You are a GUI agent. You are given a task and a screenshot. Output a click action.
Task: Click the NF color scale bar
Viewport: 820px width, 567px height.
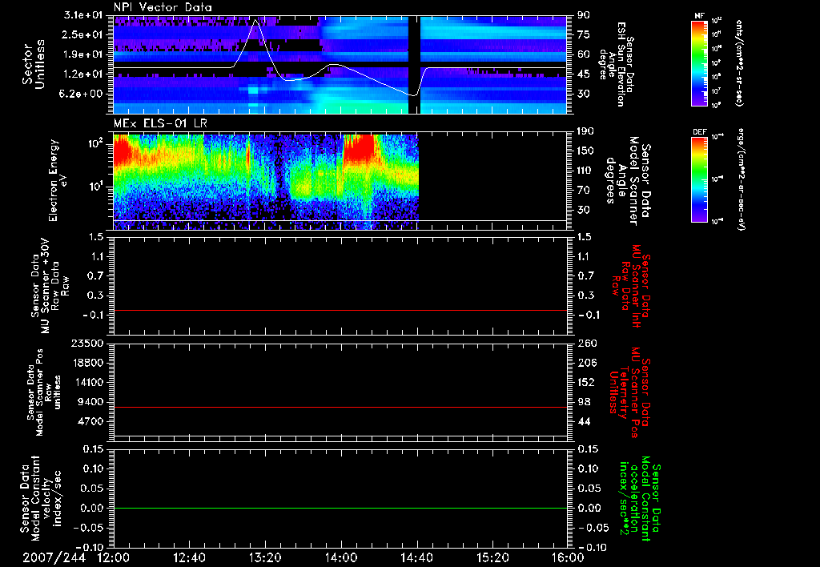(x=699, y=62)
